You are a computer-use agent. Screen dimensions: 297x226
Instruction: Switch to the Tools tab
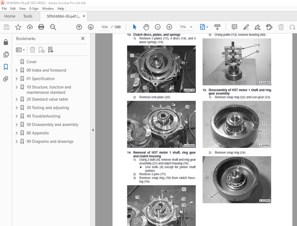click(28, 16)
